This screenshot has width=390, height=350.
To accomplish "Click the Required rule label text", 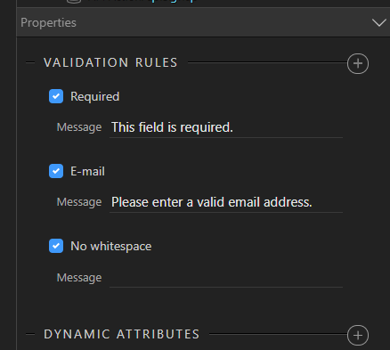I will [95, 97].
